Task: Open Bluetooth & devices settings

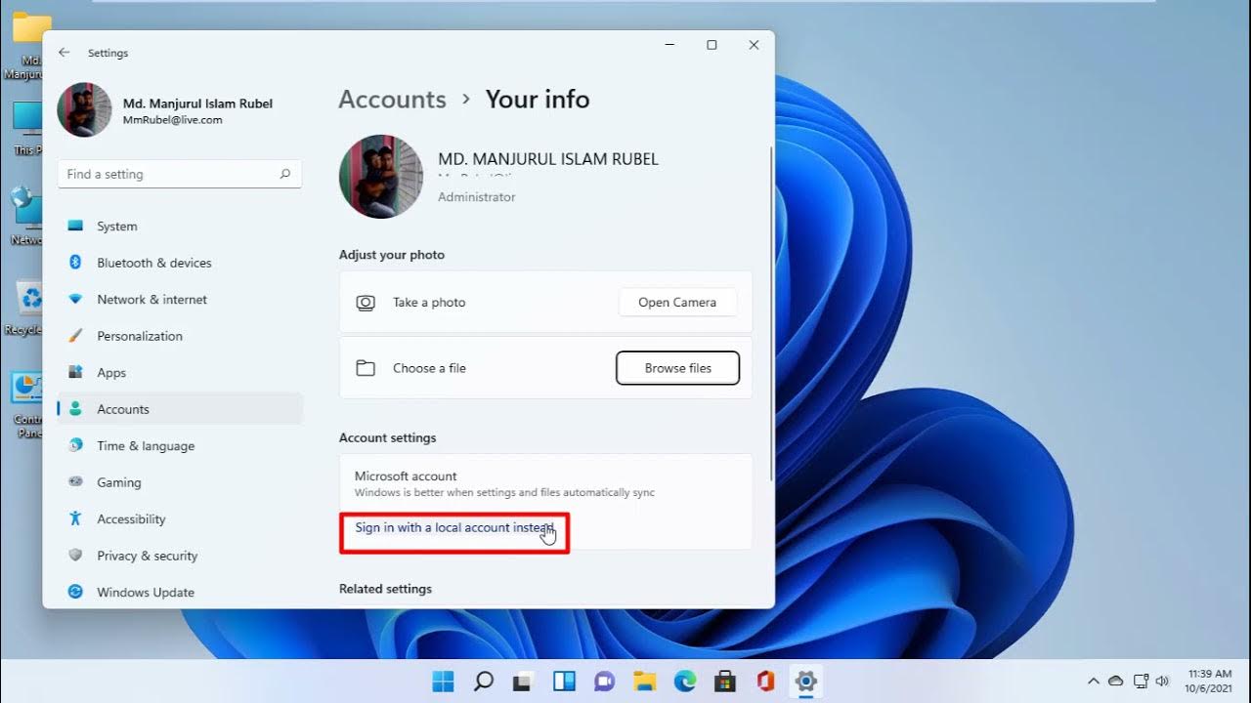Action: click(180, 263)
